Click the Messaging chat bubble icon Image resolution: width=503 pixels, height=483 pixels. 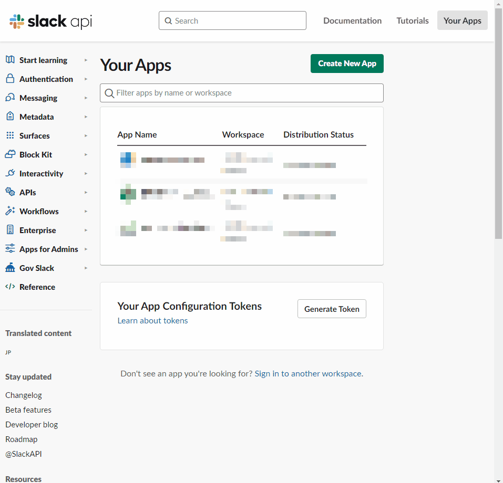(x=10, y=98)
